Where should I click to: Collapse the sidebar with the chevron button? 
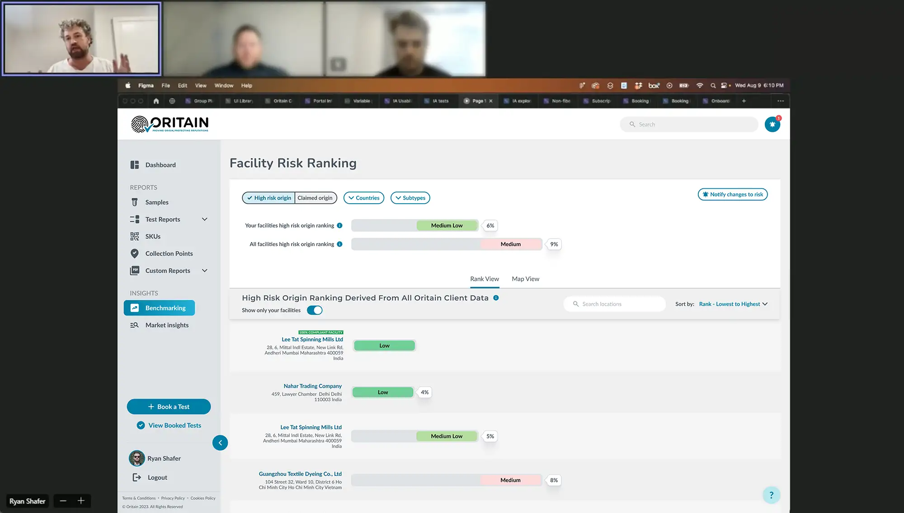tap(220, 443)
